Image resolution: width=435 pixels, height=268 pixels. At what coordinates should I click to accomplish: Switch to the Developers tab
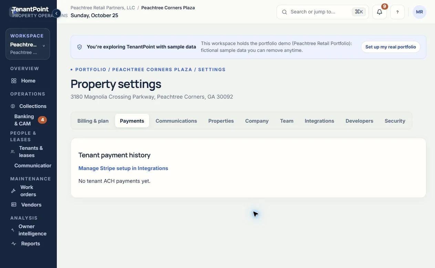coord(359,121)
